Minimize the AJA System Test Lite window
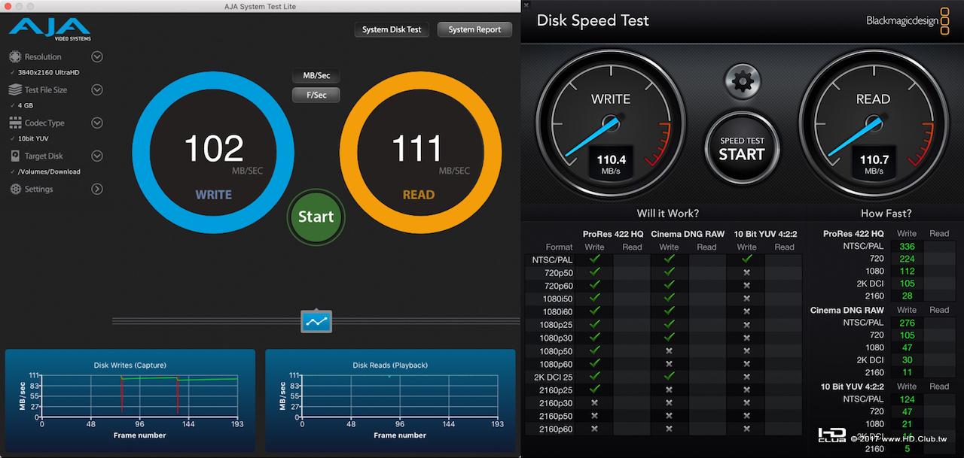The height and width of the screenshot is (458, 964). [x=20, y=7]
